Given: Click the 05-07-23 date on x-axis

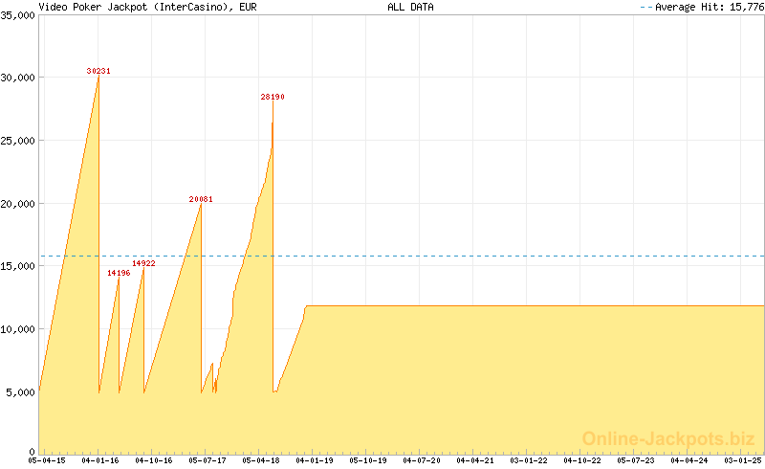Looking at the screenshot, I should pos(636,461).
